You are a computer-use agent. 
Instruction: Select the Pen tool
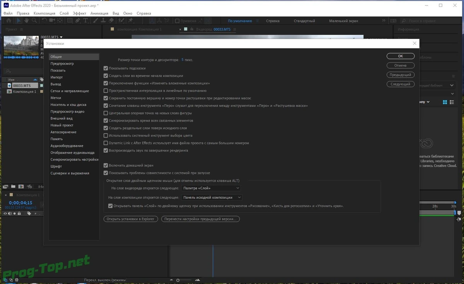coord(78,20)
